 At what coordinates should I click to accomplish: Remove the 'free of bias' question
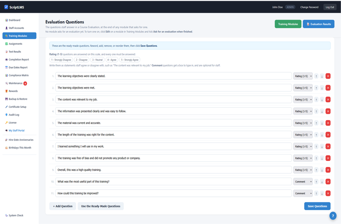pyautogui.click(x=328, y=158)
